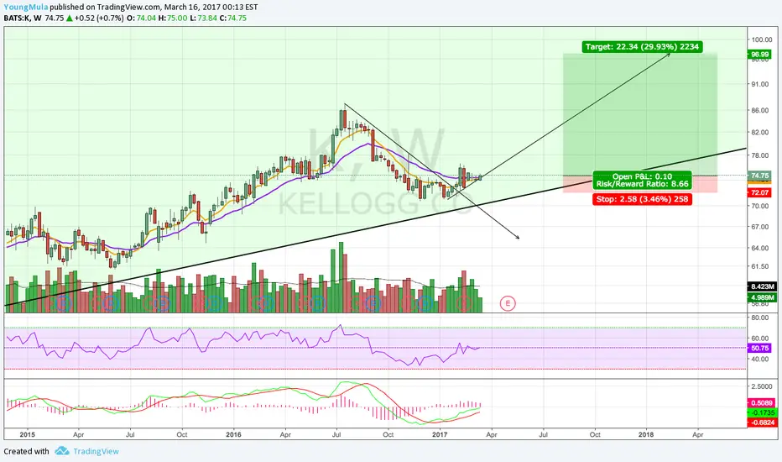Click the 8.423M volume average tag
The width and height of the screenshot is (782, 462).
(763, 286)
